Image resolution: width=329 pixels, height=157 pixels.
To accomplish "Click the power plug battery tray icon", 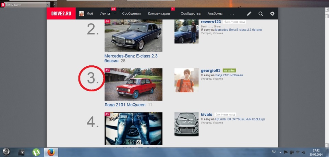I will point(292,152).
